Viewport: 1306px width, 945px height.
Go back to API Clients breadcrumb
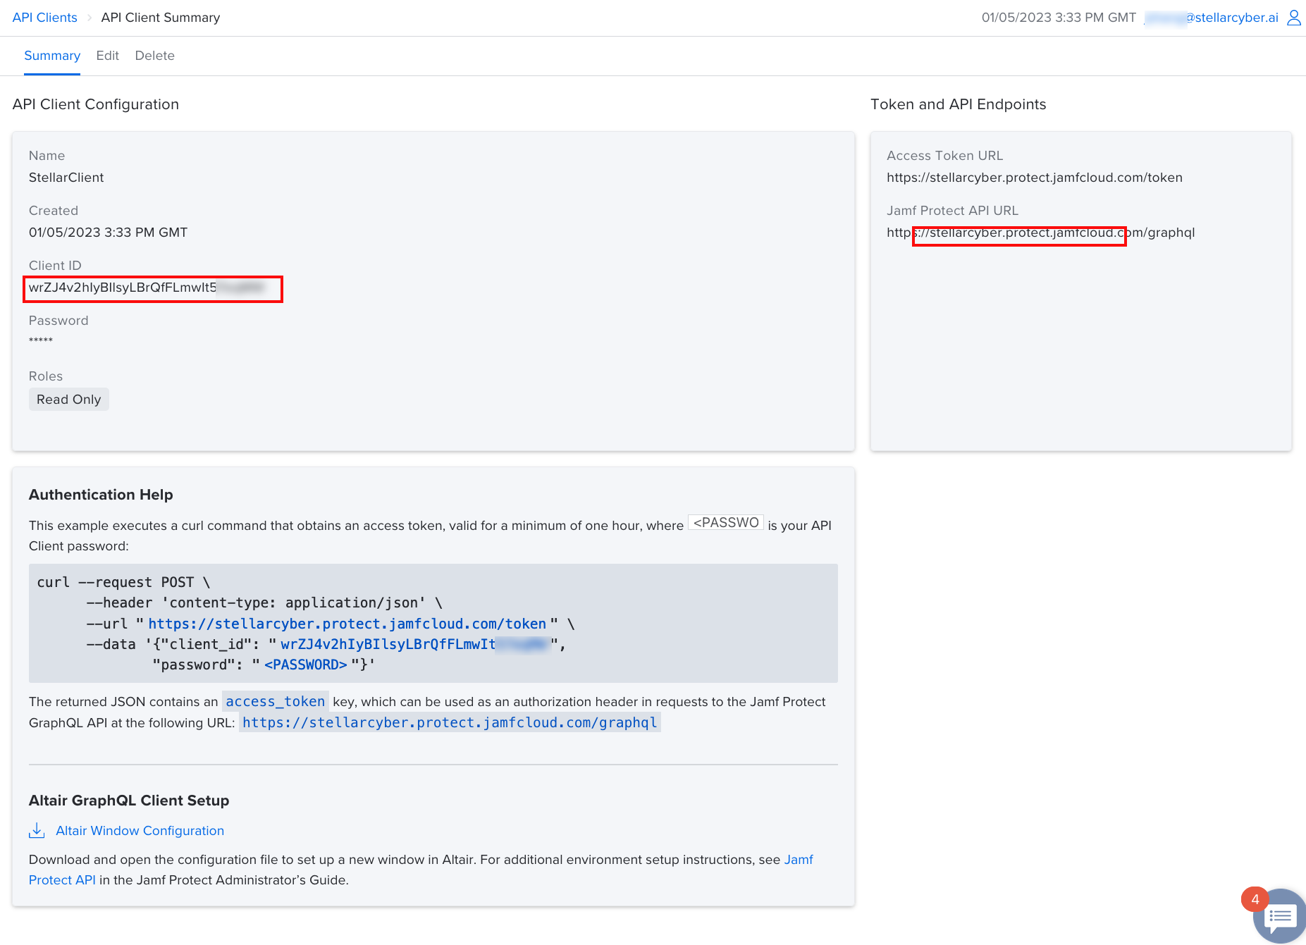click(44, 18)
